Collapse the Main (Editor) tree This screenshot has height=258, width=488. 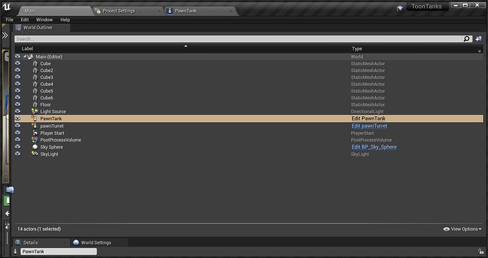[25, 56]
